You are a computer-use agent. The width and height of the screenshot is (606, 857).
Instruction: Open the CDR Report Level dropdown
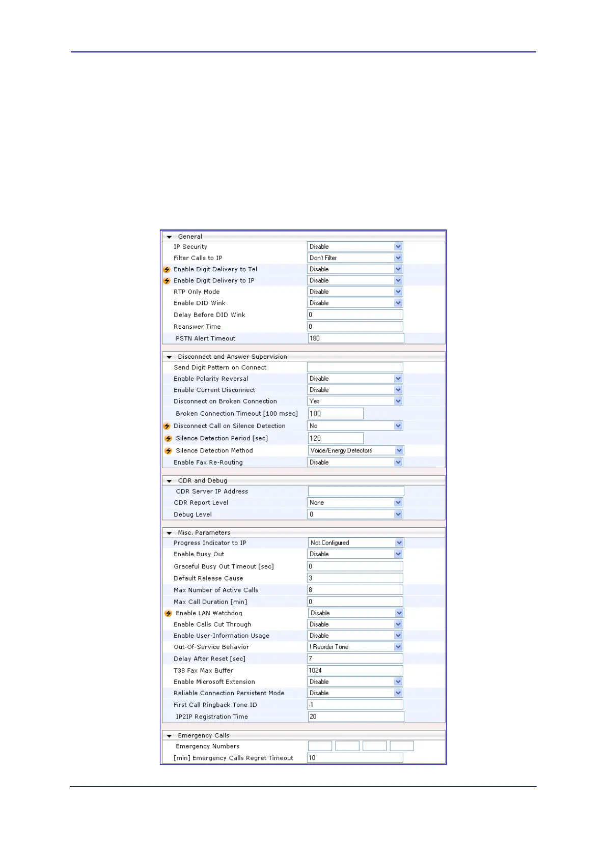tap(355, 503)
